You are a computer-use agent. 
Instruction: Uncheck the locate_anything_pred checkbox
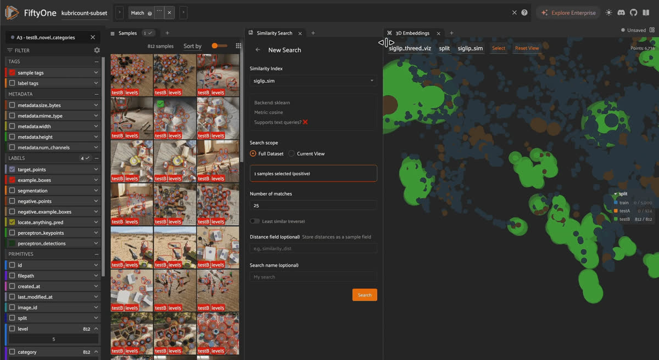point(12,222)
